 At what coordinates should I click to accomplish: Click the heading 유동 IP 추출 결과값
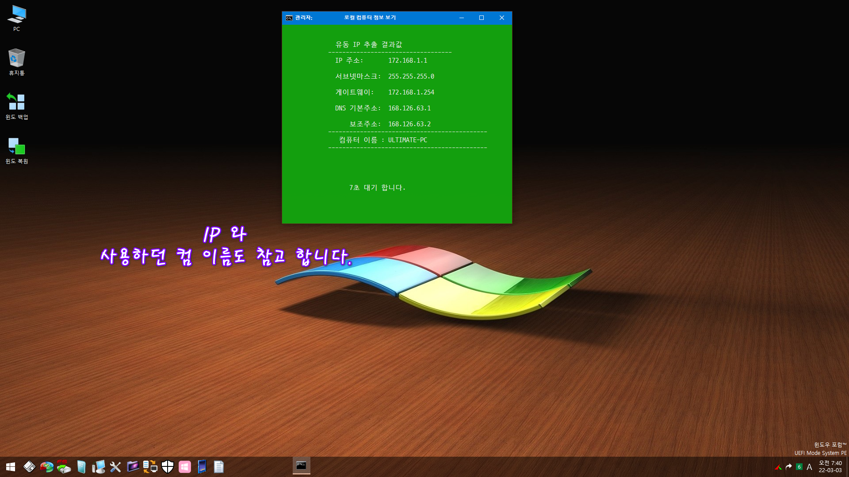point(369,45)
